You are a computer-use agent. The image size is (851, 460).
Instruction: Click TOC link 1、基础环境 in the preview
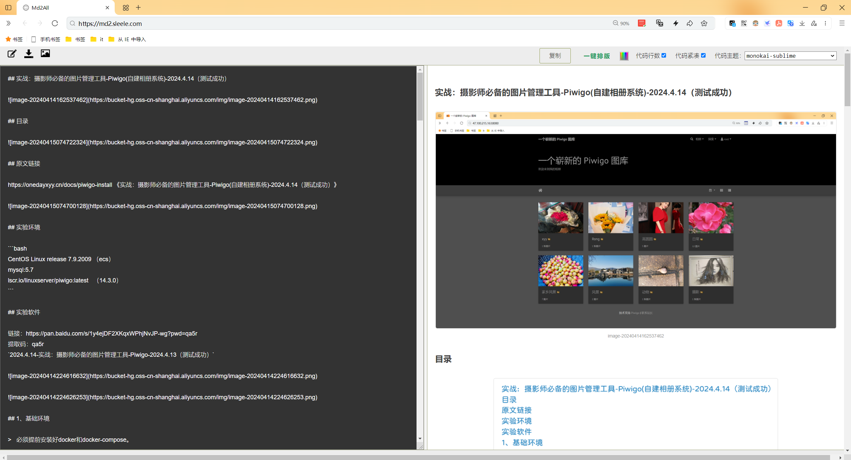522,443
